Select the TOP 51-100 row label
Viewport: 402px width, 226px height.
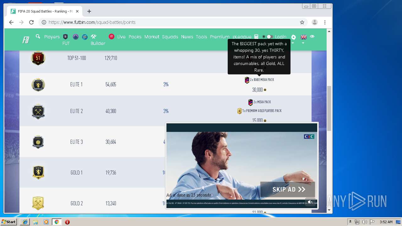(77, 58)
